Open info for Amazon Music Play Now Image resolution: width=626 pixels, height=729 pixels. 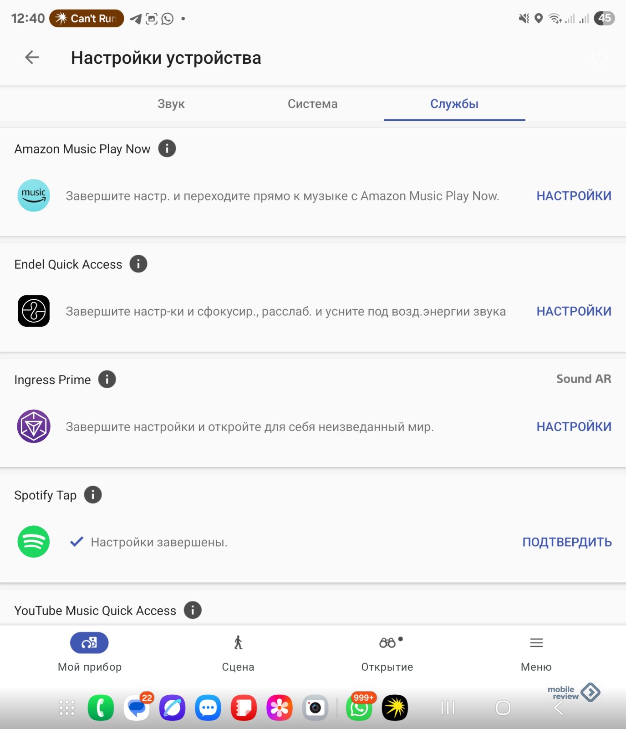coord(167,149)
